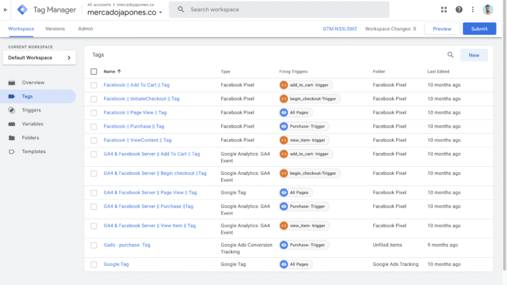This screenshot has width=507, height=285.
Task: Check the Facebook || Purchase || Tag checkbox
Action: [94, 126]
